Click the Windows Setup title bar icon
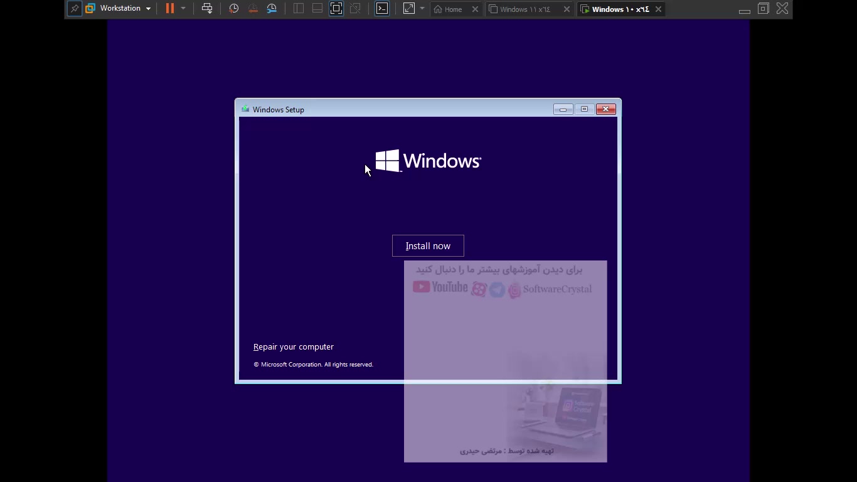Viewport: 857px width, 482px height. coord(245,109)
